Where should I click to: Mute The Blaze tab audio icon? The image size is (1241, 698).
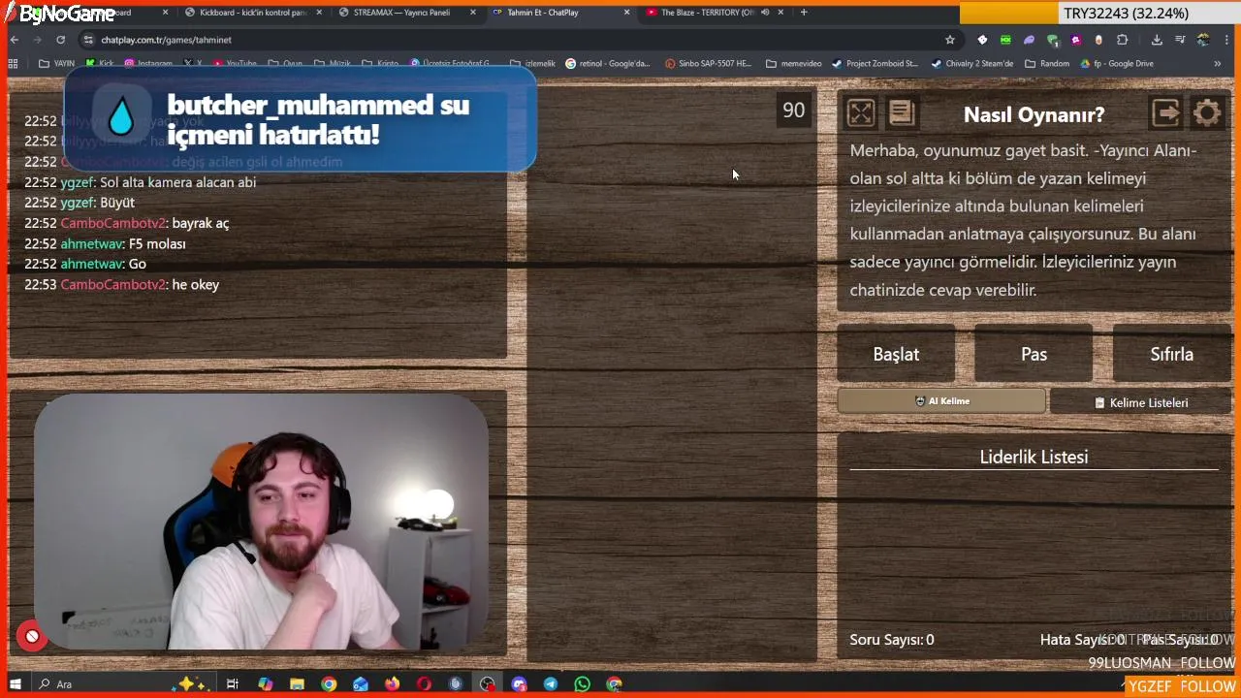click(765, 13)
